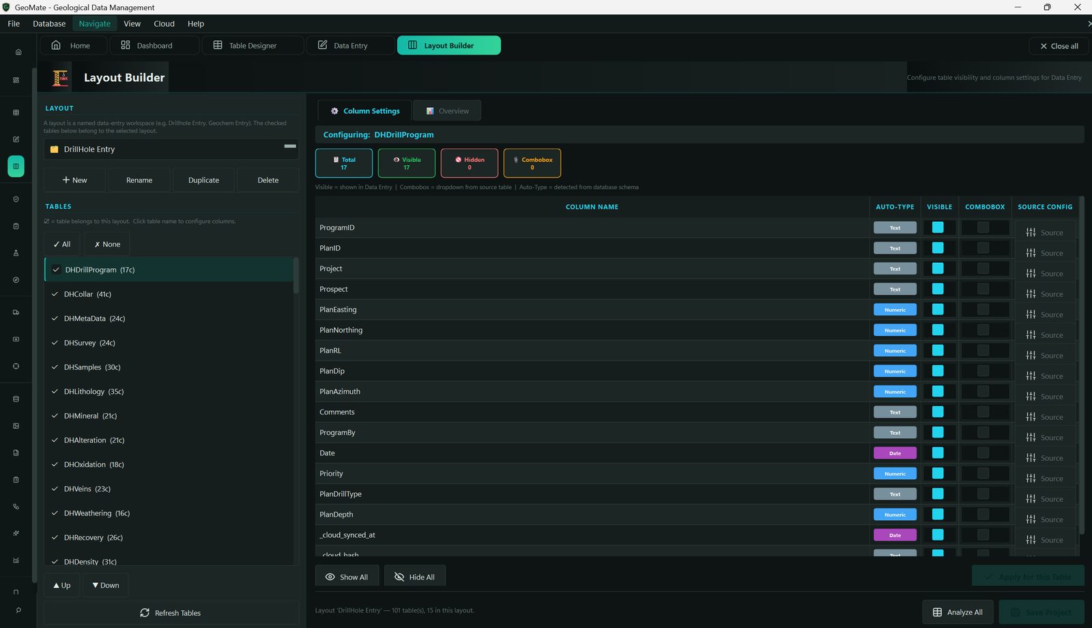Move table Down in list
1092x628 pixels.
(x=106, y=585)
